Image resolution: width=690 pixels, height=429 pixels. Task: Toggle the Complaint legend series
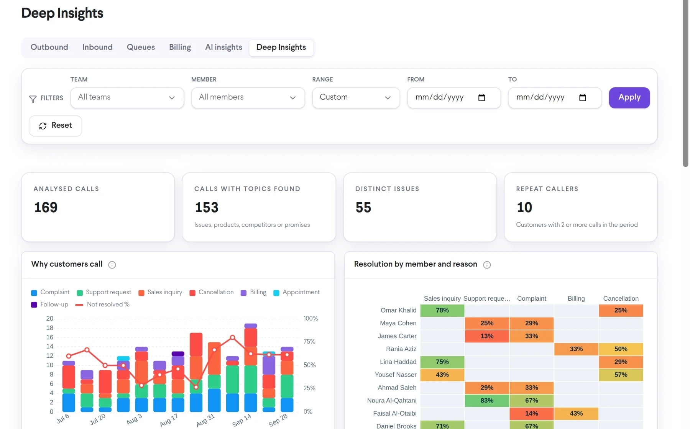(50, 292)
